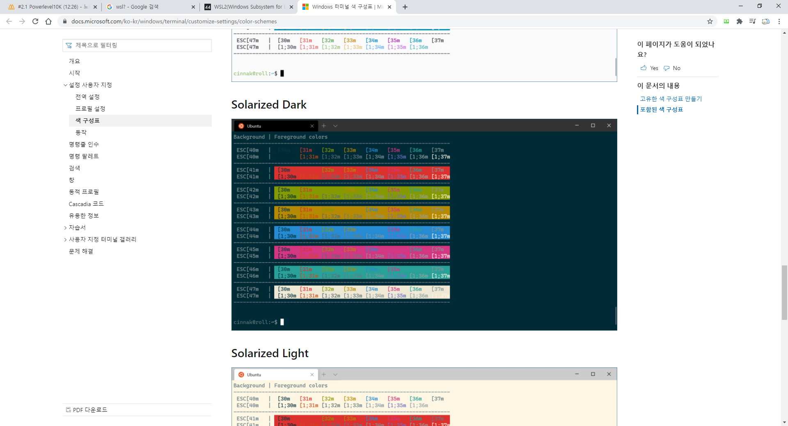Click the page vertical scrollbar thumb
The height and width of the screenshot is (426, 788).
784,292
